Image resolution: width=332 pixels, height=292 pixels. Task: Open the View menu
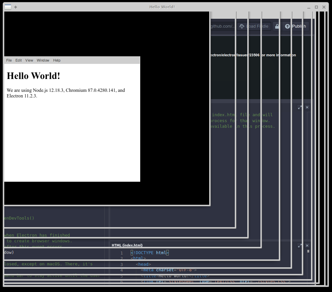point(29,60)
